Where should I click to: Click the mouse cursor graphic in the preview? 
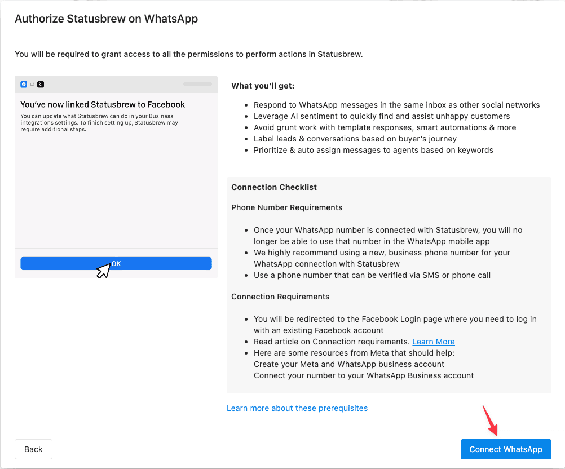point(103,271)
